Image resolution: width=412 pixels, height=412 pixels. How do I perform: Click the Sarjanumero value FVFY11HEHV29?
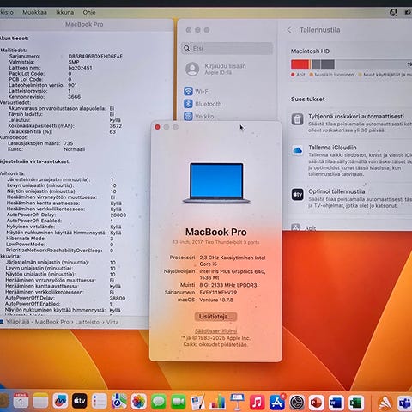coord(218,293)
